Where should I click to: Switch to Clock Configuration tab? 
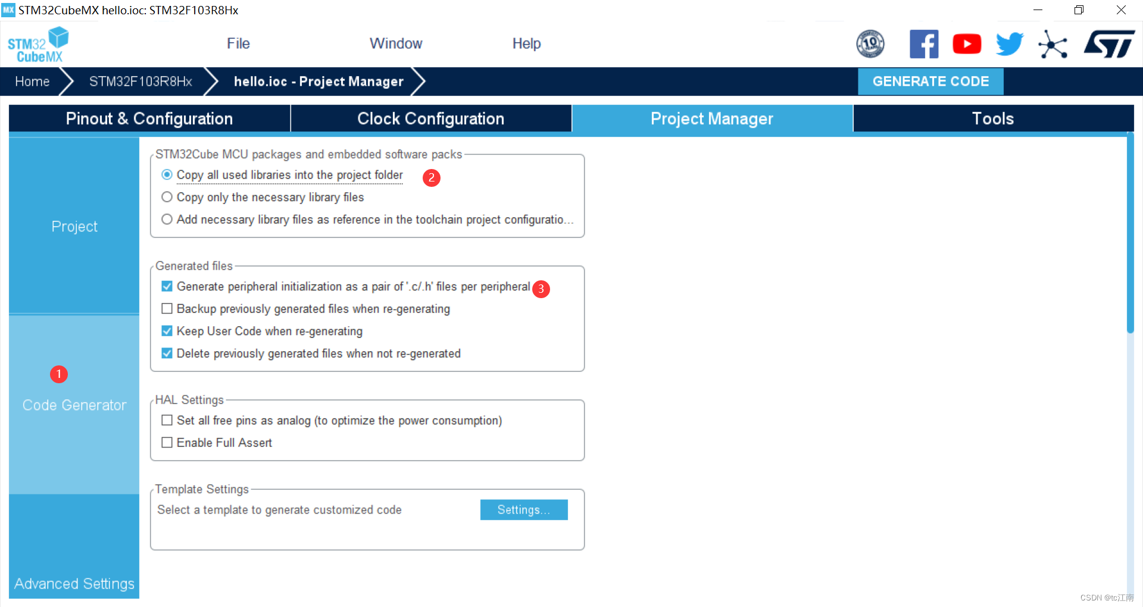click(431, 118)
